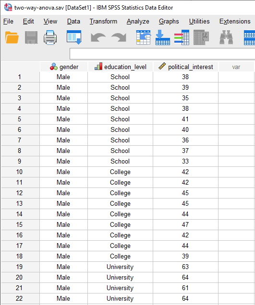Open the Recall recently used dialogs icon
255x305 pixels.
click(x=74, y=37)
